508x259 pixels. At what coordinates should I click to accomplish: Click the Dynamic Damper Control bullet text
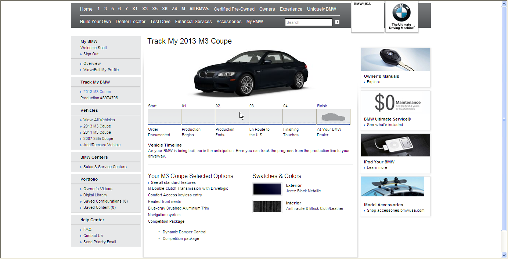(184, 232)
